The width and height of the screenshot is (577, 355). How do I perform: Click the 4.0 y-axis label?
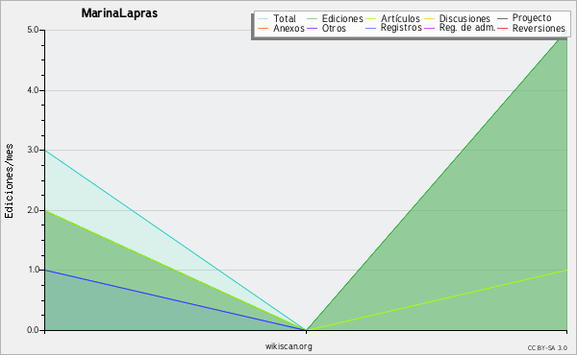[x=33, y=90]
